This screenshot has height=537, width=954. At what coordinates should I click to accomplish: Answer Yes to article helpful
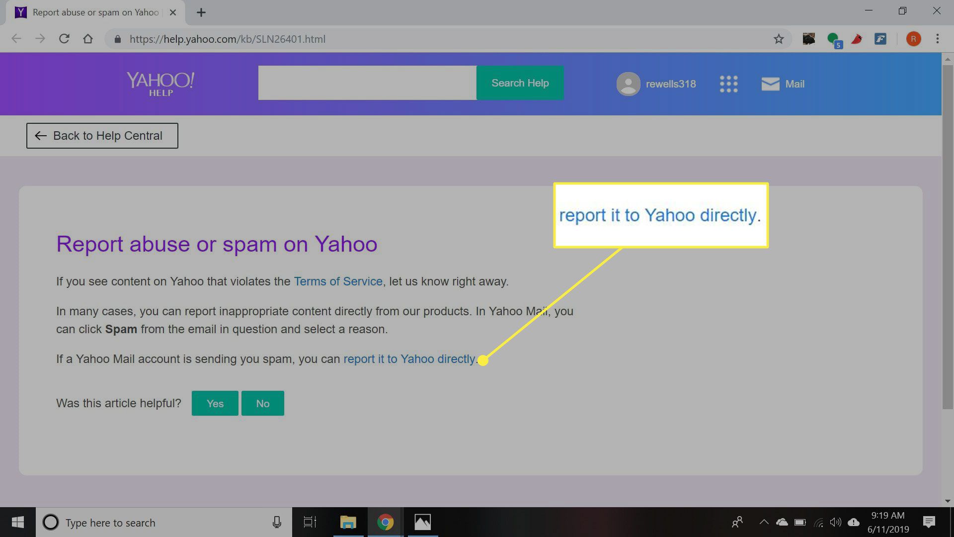(x=215, y=403)
